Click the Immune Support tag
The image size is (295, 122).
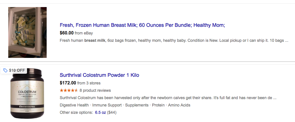pos(107,105)
